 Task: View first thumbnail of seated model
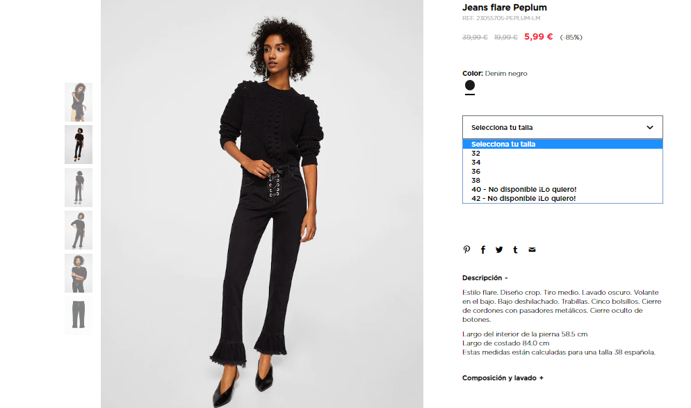79,102
